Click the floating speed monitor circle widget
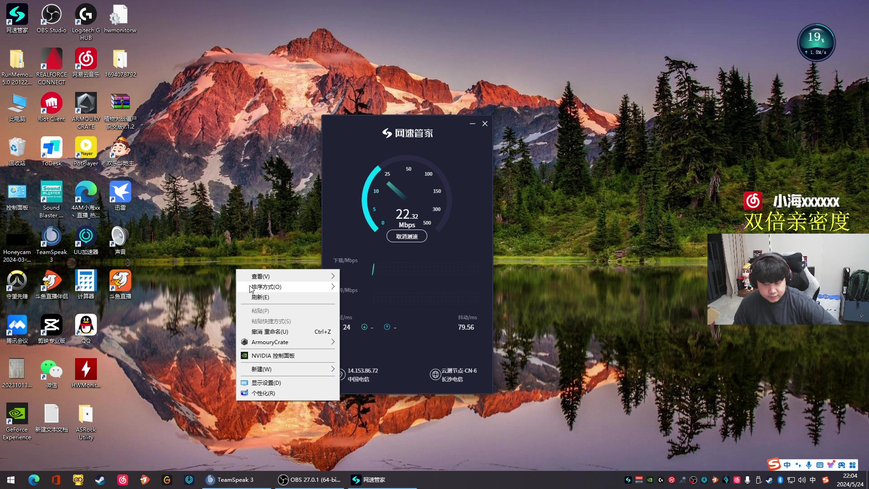Image resolution: width=869 pixels, height=489 pixels. click(x=816, y=42)
